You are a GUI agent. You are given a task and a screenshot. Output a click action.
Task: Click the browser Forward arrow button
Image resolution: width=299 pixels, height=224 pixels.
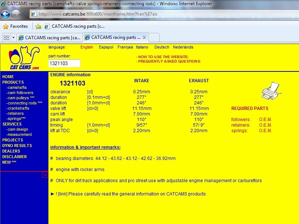point(16,14)
